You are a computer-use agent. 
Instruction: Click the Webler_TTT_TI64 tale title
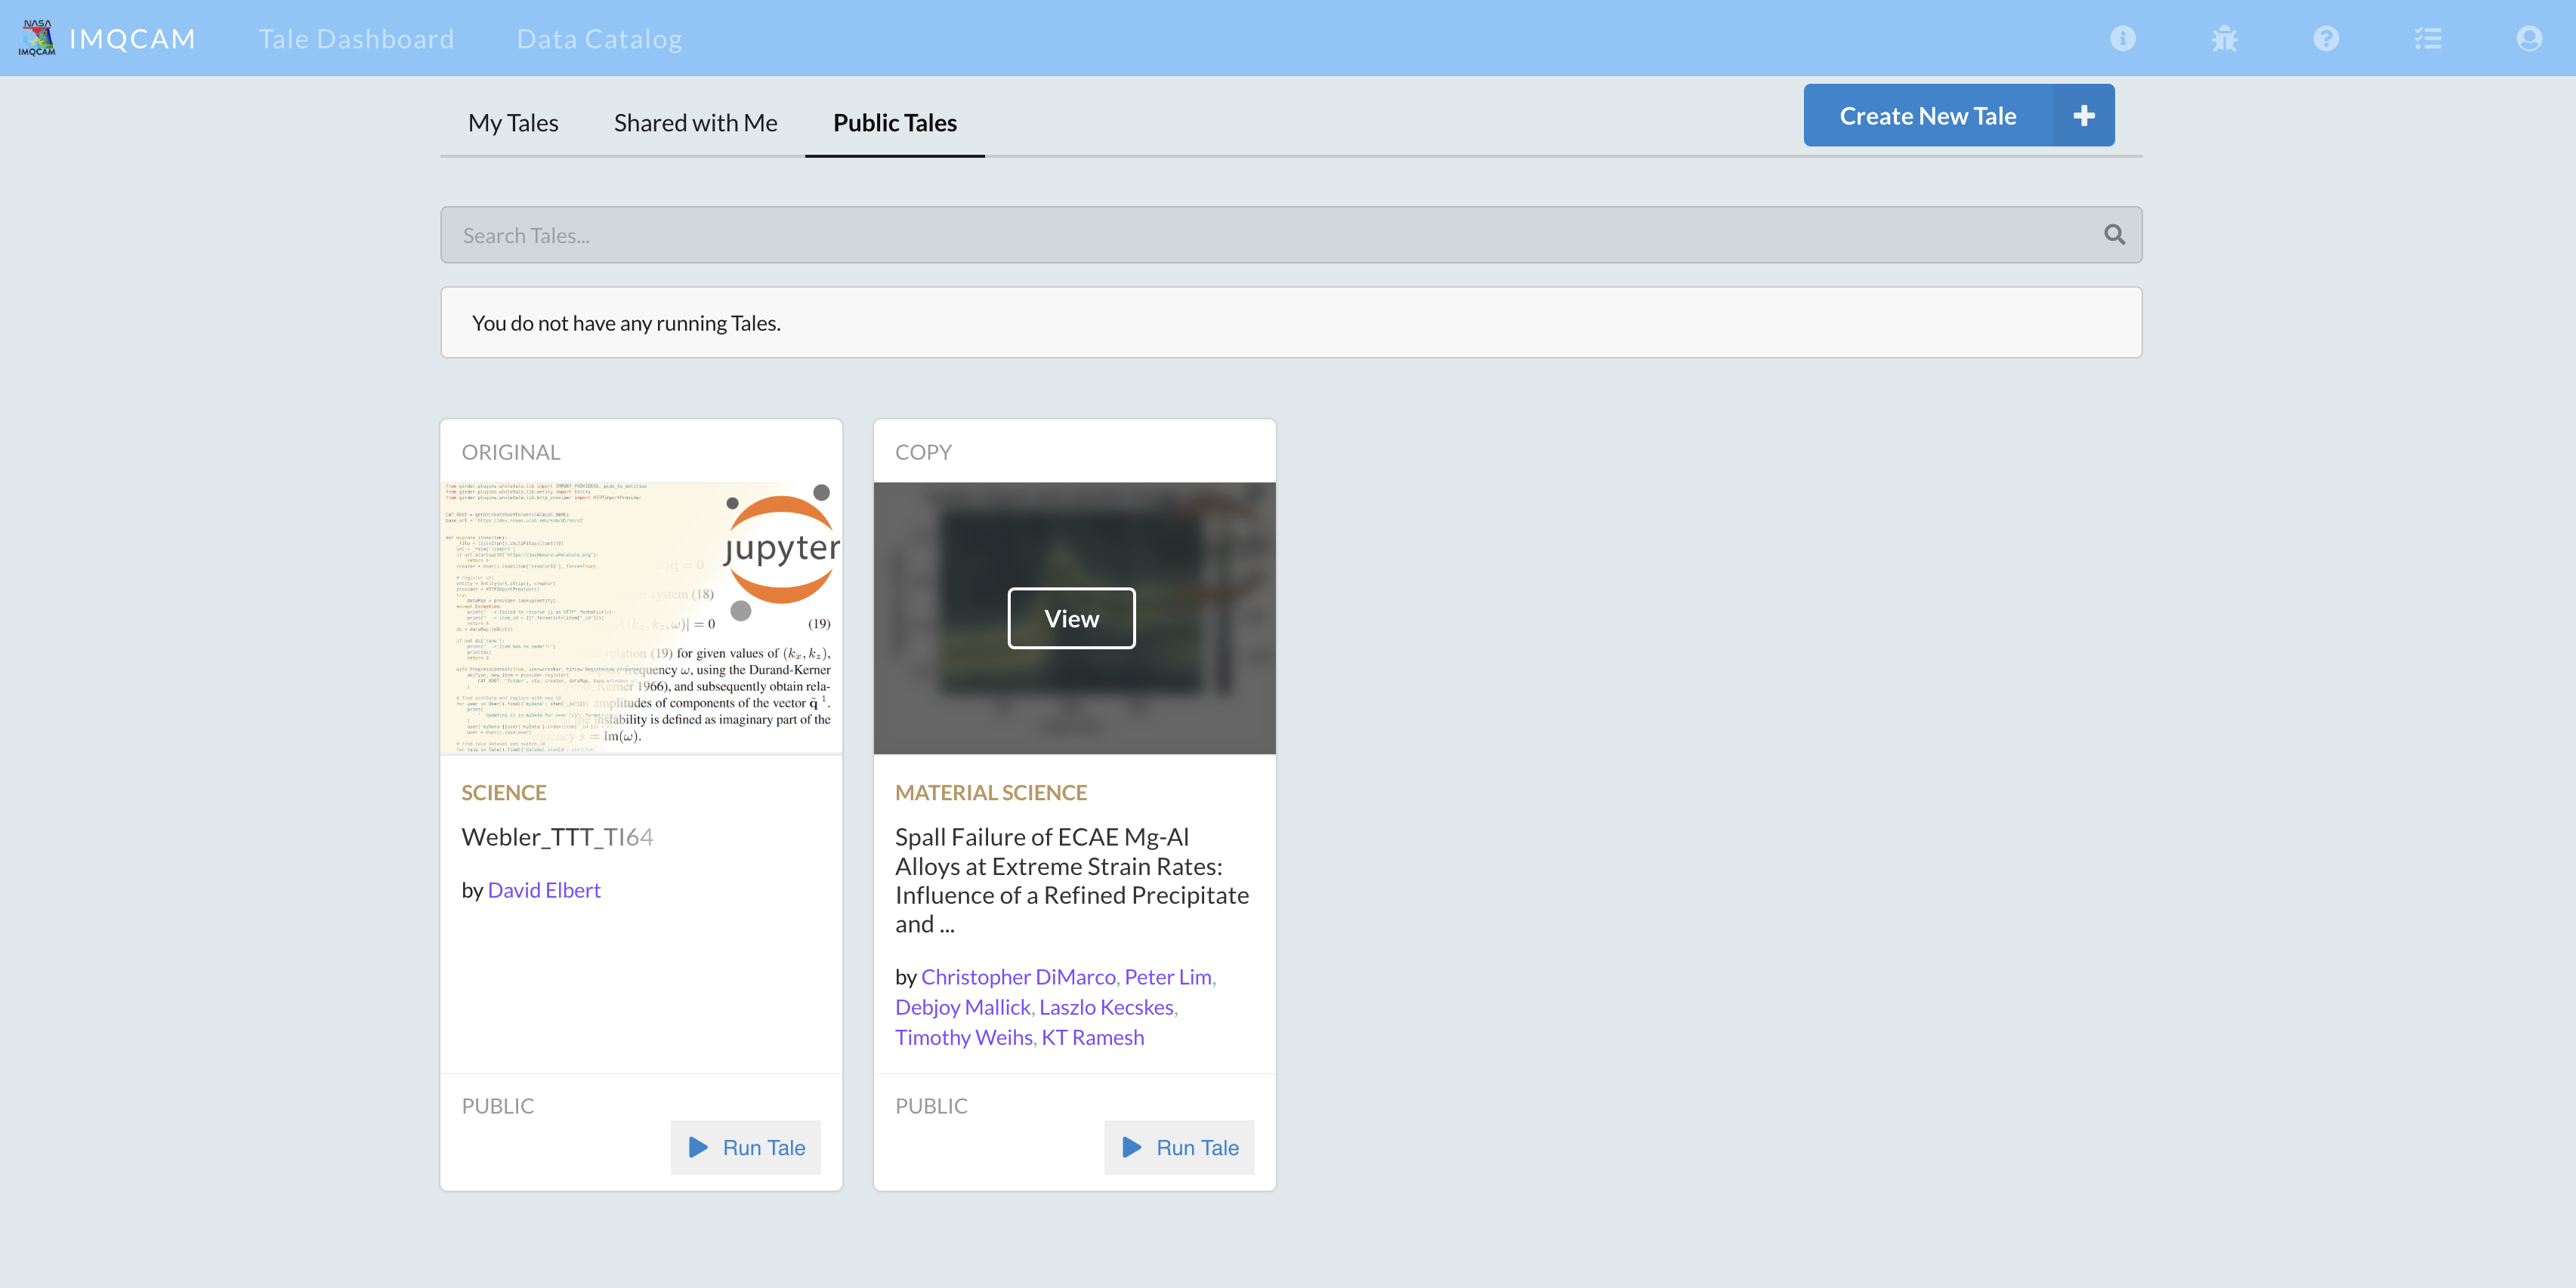click(557, 837)
